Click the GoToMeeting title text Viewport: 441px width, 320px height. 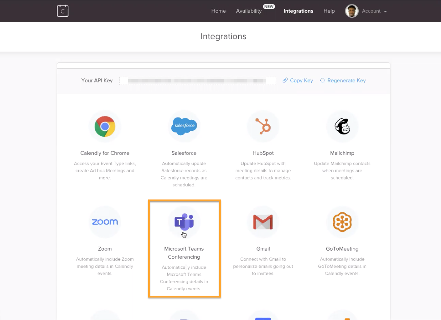pyautogui.click(x=342, y=249)
